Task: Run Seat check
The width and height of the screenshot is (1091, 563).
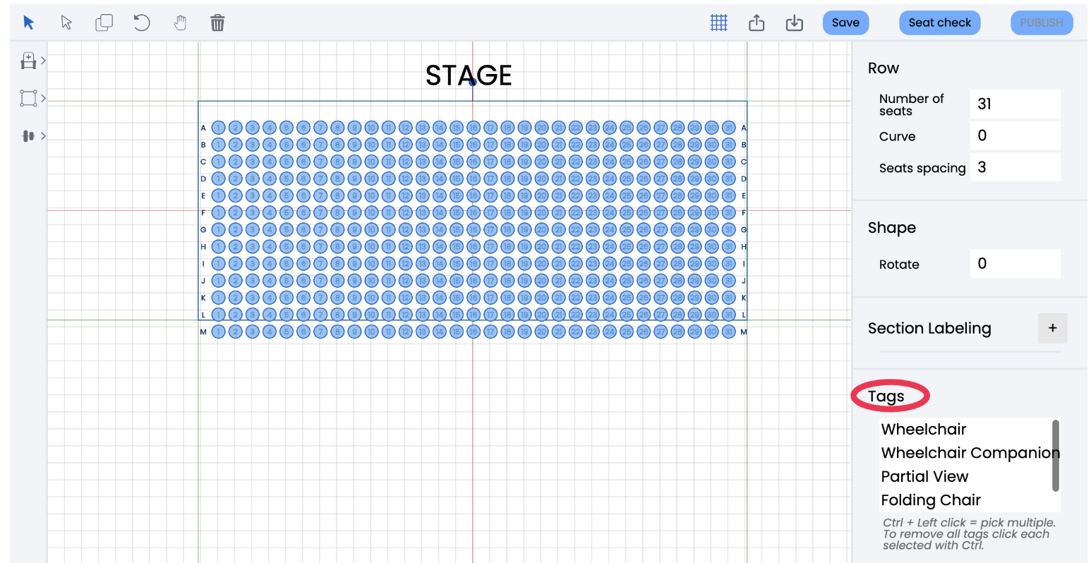Action: pos(939,22)
